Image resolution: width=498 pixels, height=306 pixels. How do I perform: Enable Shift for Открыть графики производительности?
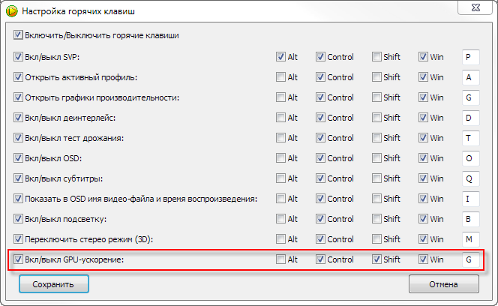pos(376,97)
